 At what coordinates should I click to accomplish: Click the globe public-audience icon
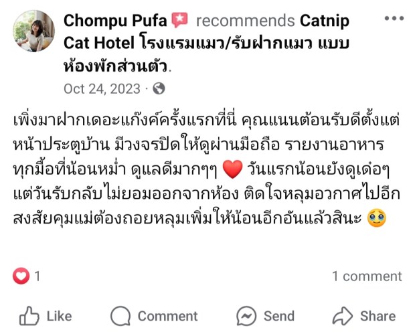pos(159,88)
